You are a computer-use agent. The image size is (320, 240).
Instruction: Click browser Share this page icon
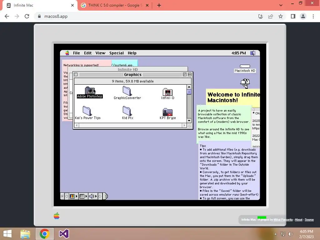coord(271,16)
